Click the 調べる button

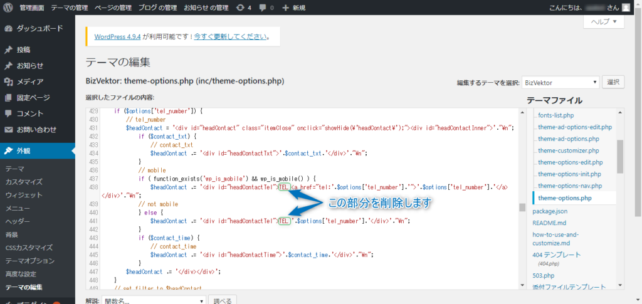[223, 301]
